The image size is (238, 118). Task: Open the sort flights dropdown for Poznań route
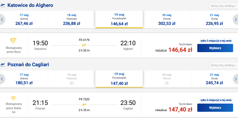point(223,65)
